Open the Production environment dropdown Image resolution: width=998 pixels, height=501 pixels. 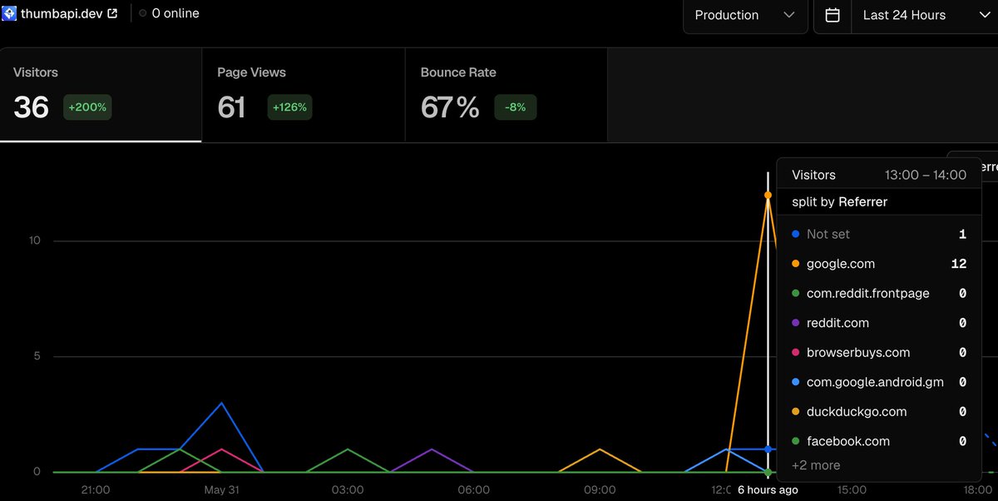point(745,15)
